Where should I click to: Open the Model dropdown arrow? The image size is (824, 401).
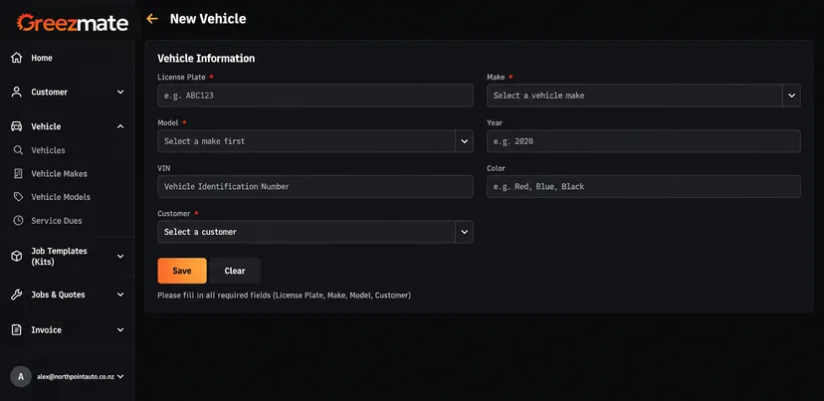point(464,141)
